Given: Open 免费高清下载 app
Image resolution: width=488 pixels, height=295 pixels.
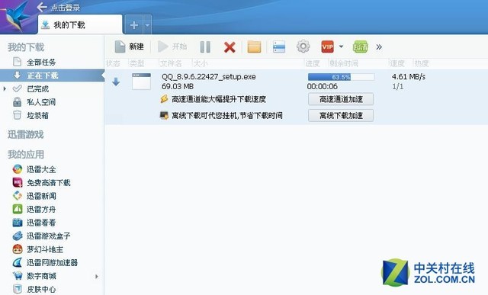Looking at the screenshot, I should click(49, 183).
